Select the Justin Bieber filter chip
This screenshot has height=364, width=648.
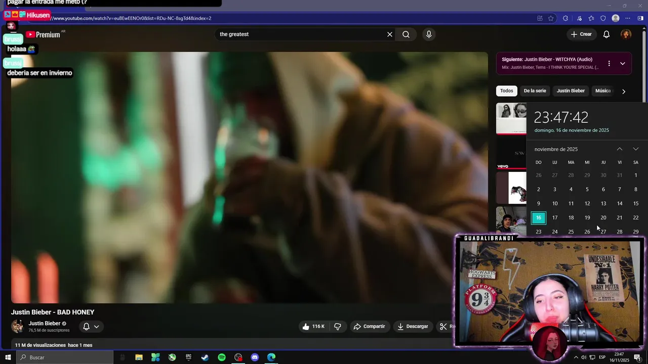pos(571,91)
